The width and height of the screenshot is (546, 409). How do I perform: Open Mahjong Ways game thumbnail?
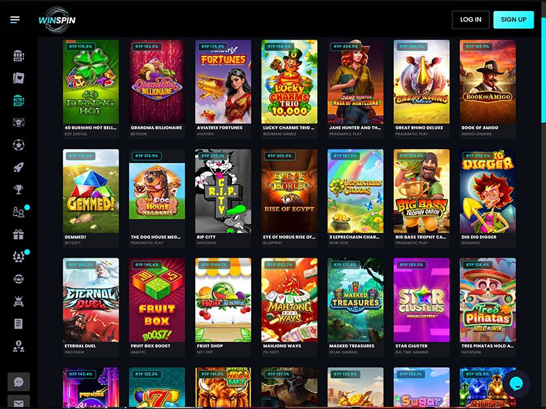click(x=289, y=300)
